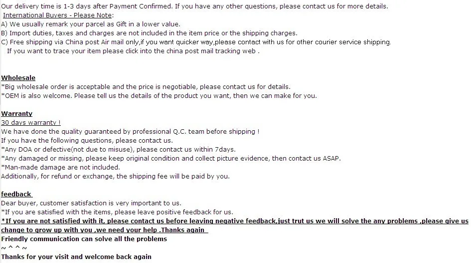Click the professional Q.C. team sentence
The width and height of the screenshot is (471, 263).
(x=130, y=131)
